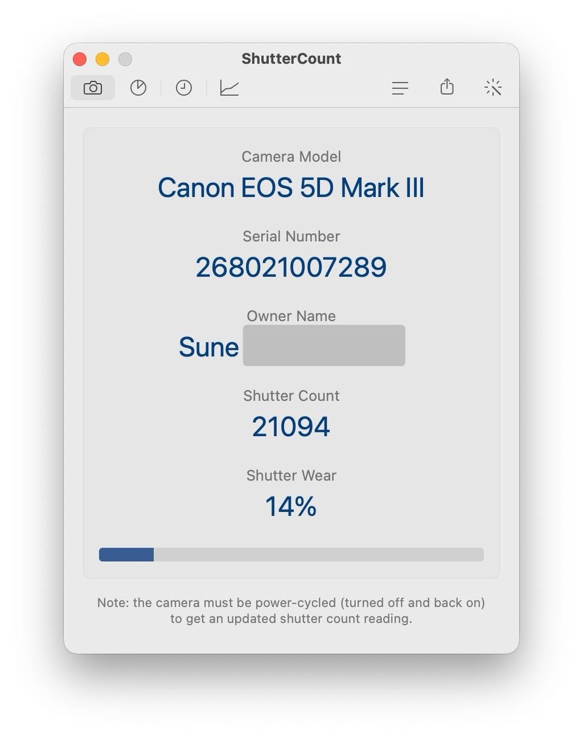
Task: Minimize window with the yellow button
Action: click(102, 59)
